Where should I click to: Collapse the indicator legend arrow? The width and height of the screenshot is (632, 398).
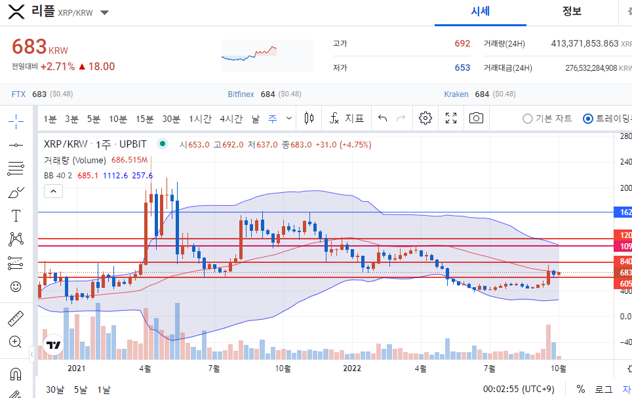click(x=53, y=191)
